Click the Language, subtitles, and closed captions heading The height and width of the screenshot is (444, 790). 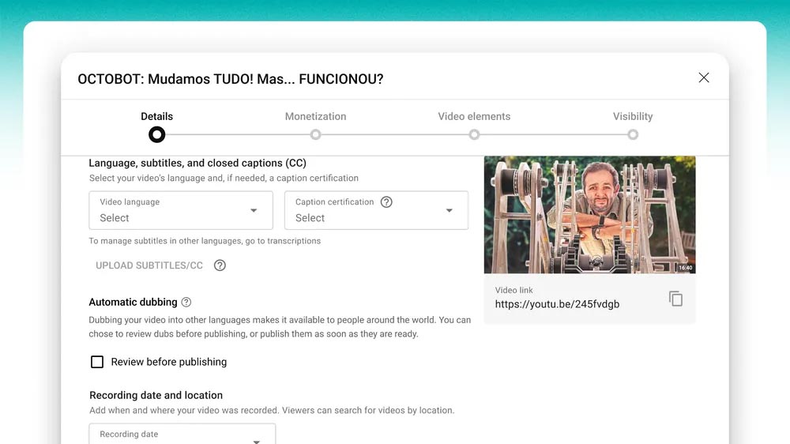(197, 163)
